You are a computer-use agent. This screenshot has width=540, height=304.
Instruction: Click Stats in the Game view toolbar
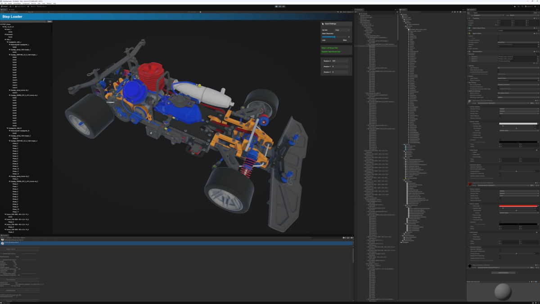click(344, 12)
